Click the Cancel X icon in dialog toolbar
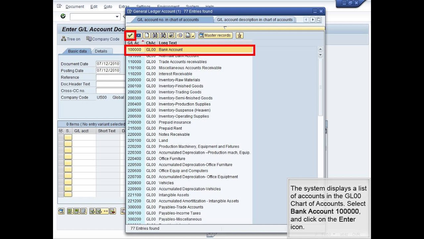 coord(139,36)
